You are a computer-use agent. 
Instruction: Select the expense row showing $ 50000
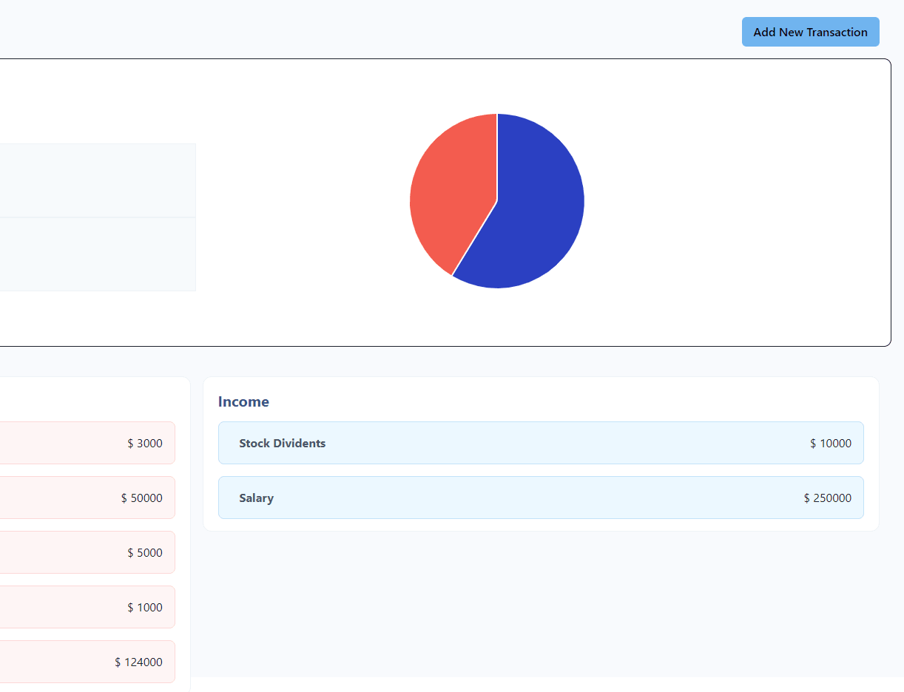[x=87, y=498]
